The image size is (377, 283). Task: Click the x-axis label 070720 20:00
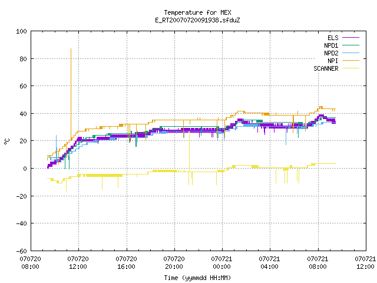pos(174,263)
